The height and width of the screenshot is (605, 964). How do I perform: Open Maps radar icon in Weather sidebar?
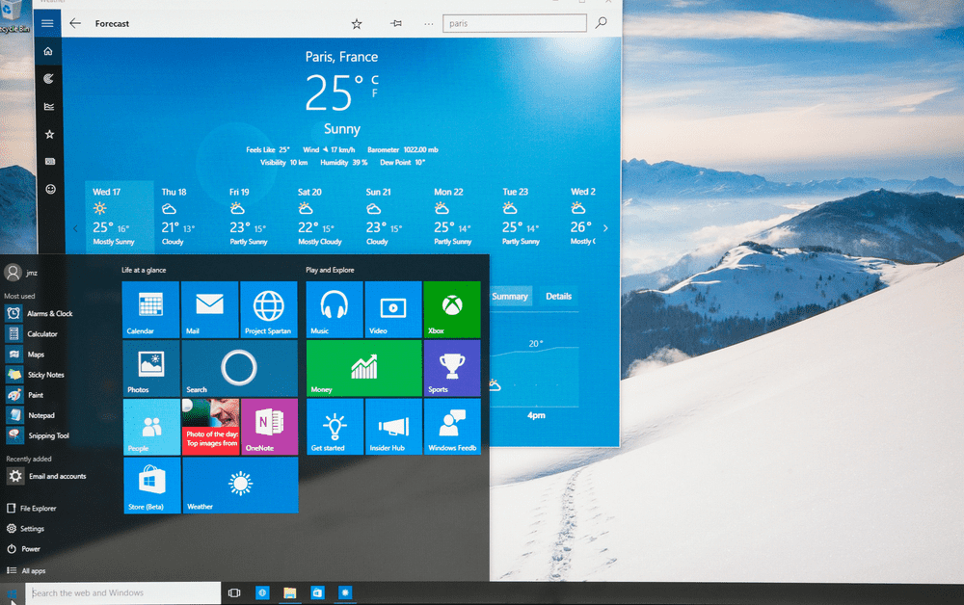48,79
